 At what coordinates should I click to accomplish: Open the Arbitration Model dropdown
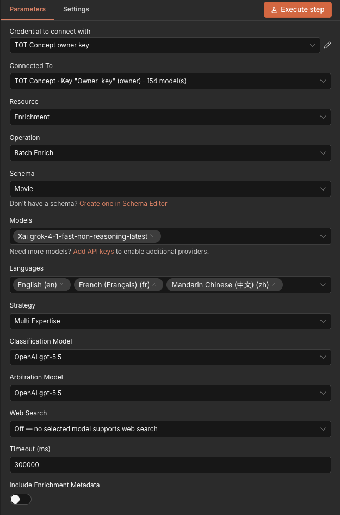click(170, 393)
